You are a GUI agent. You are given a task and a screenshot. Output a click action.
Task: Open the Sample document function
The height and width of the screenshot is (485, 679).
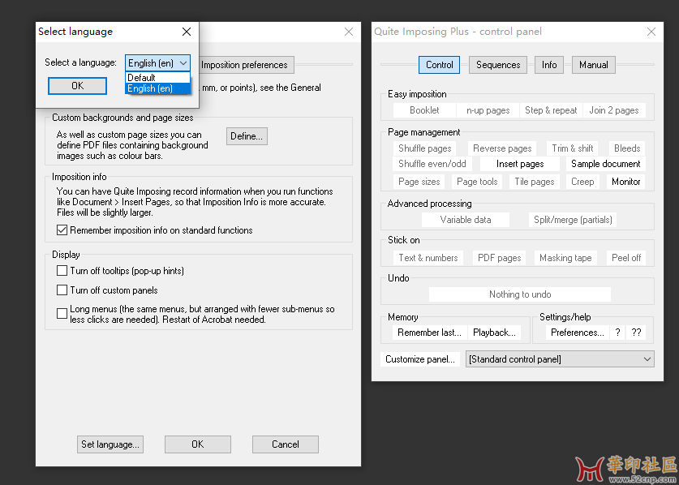(x=605, y=164)
